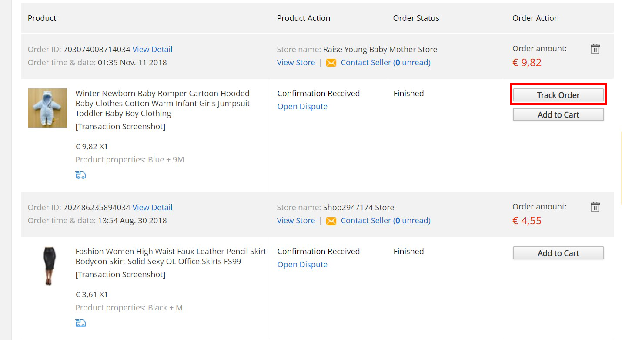The image size is (622, 340).
Task: Add the pencil skirt to cart
Action: [558, 253]
